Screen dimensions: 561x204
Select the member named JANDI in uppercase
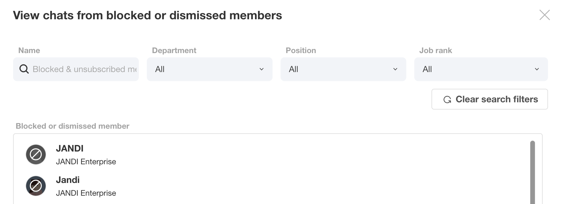pyautogui.click(x=70, y=148)
